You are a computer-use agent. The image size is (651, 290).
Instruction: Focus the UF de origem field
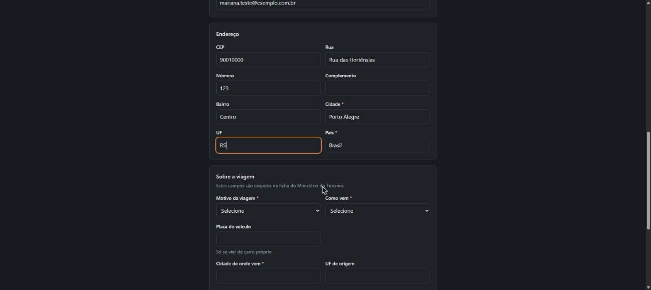[x=377, y=276]
